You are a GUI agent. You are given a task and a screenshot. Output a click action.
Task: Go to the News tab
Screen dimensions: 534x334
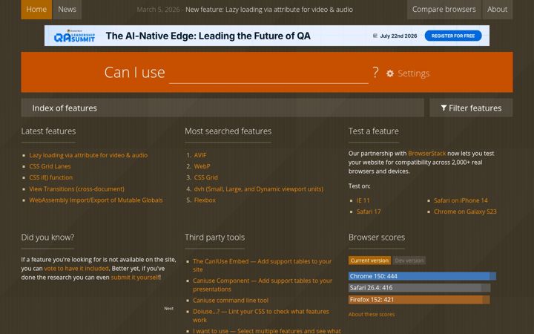(x=67, y=9)
